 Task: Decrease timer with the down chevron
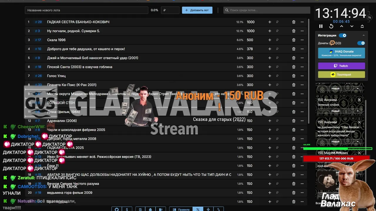(352, 26)
